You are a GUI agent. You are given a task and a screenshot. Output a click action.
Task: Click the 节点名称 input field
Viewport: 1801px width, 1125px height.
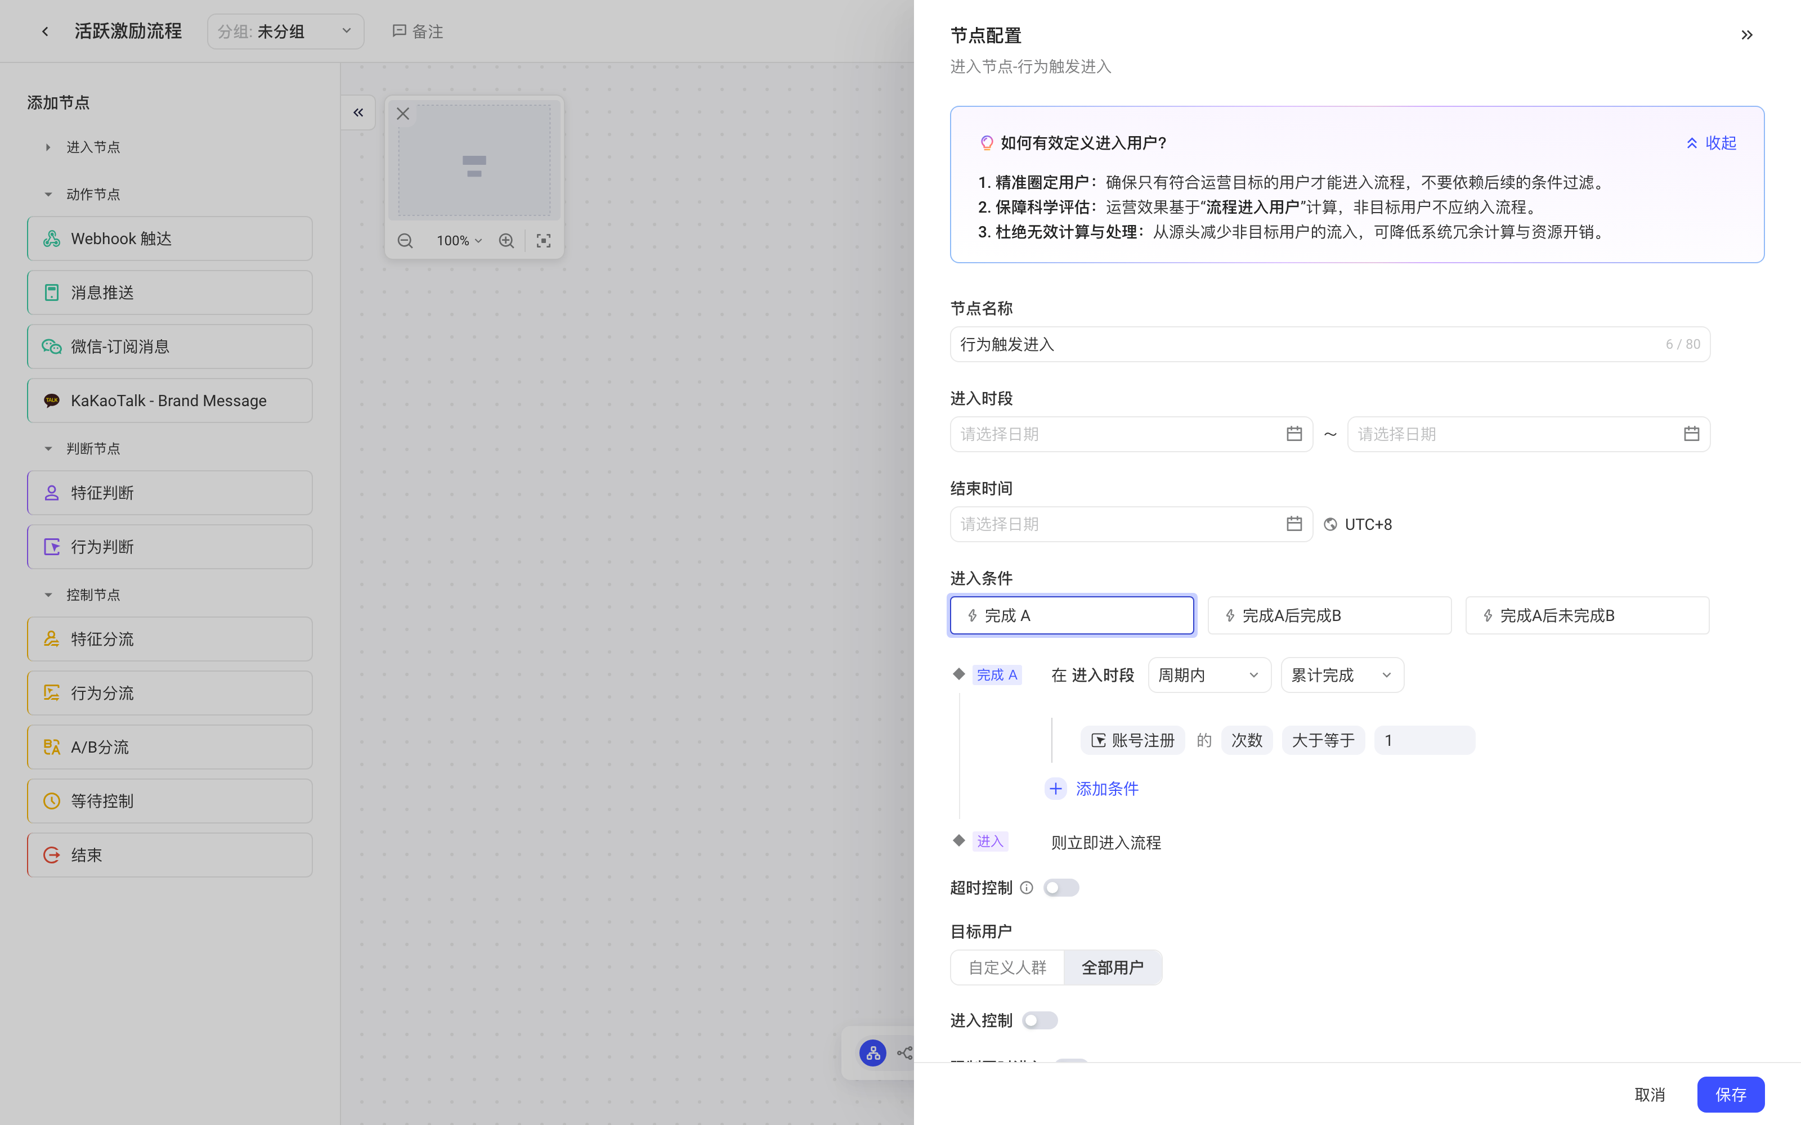point(1330,344)
